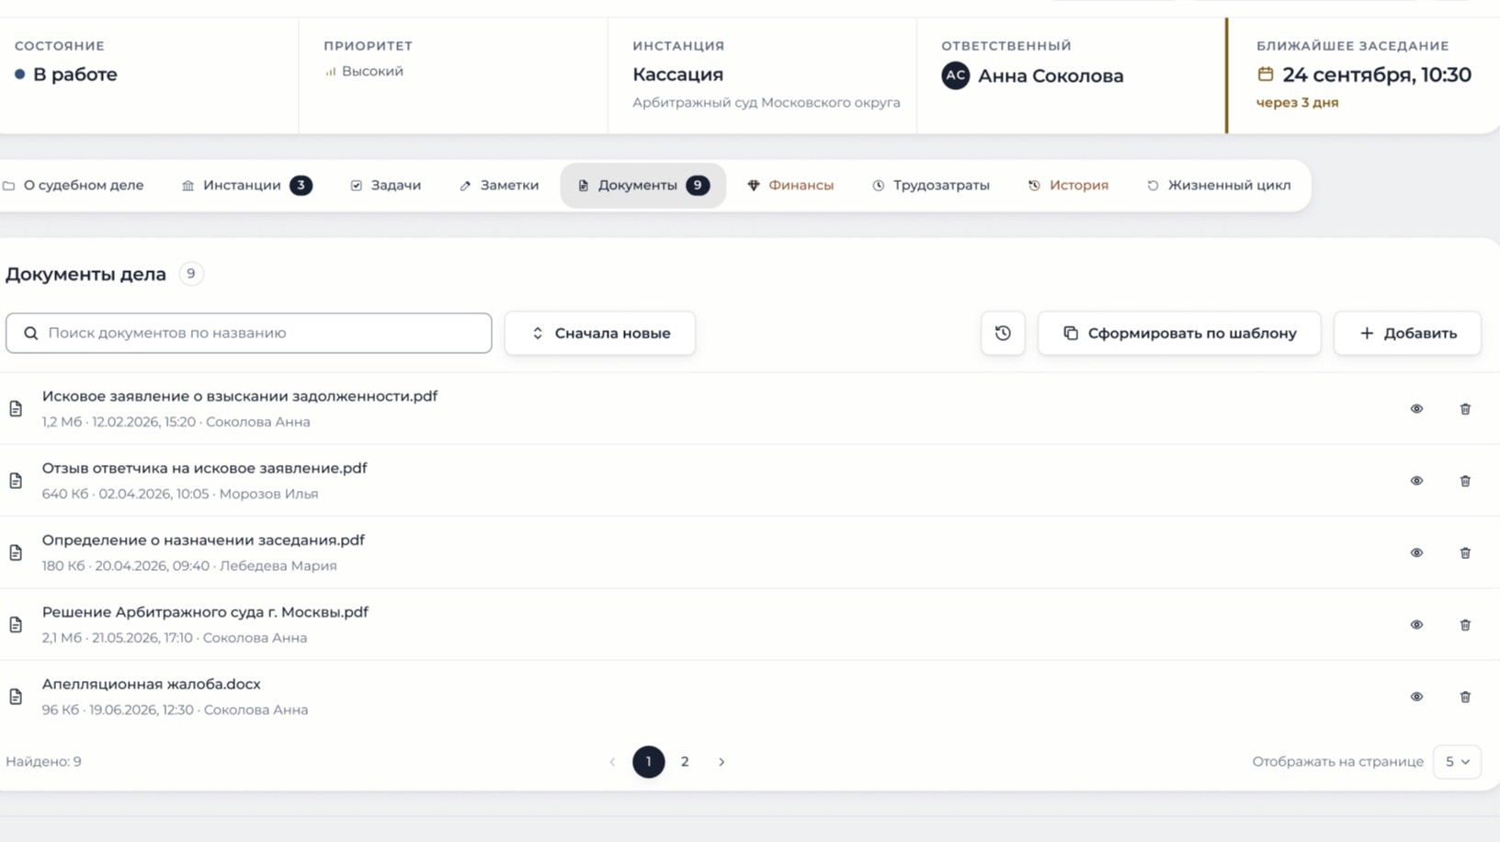The image size is (1500, 842).
Task: Preview Определение о назначении заседания eye icon
Action: click(x=1416, y=552)
